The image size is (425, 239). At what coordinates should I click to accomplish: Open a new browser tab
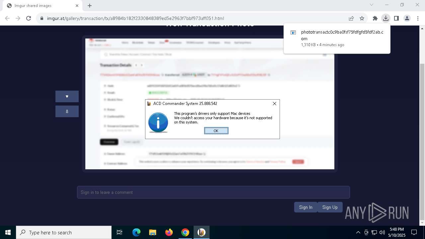coord(90,6)
